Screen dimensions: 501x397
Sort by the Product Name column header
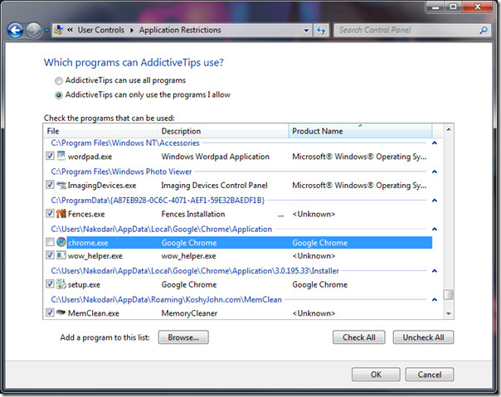[360, 131]
